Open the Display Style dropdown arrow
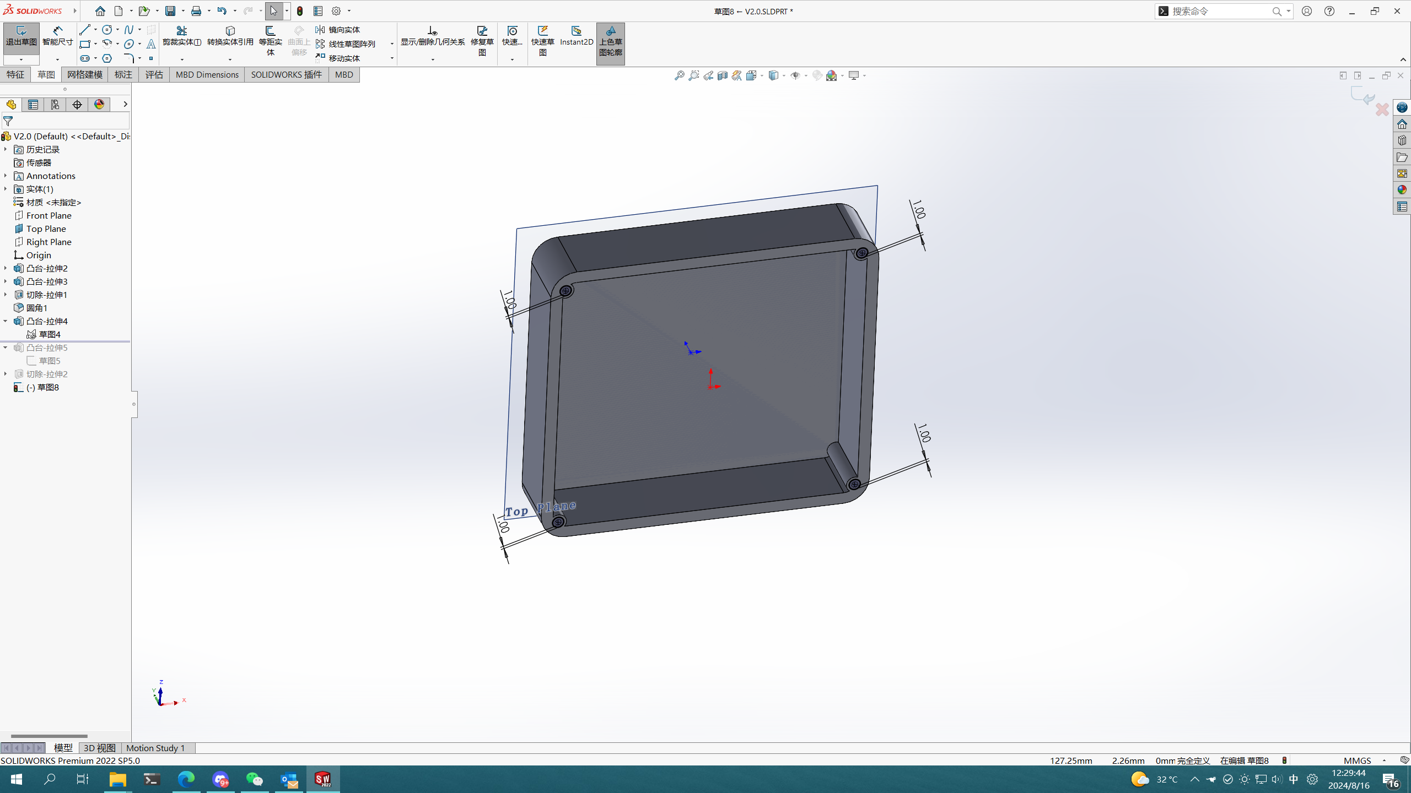This screenshot has height=793, width=1411. (784, 75)
